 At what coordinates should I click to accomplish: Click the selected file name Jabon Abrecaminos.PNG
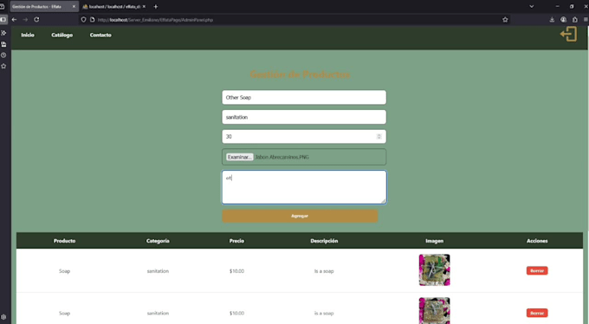[282, 157]
